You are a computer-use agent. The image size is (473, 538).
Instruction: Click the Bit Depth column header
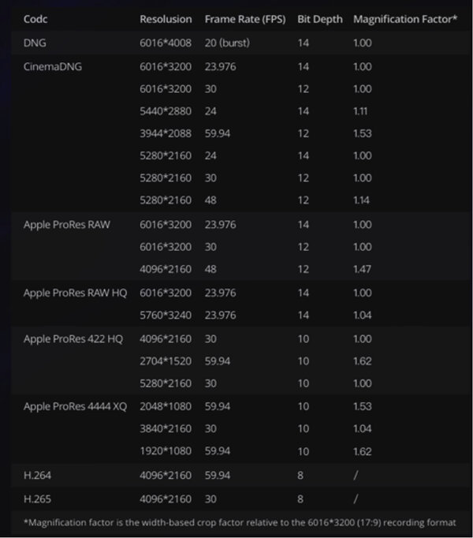[320, 20]
